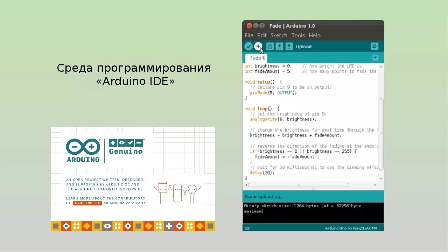This screenshot has height=252, width=448.
Task: Click the Genuino logo
Action: tap(126, 147)
